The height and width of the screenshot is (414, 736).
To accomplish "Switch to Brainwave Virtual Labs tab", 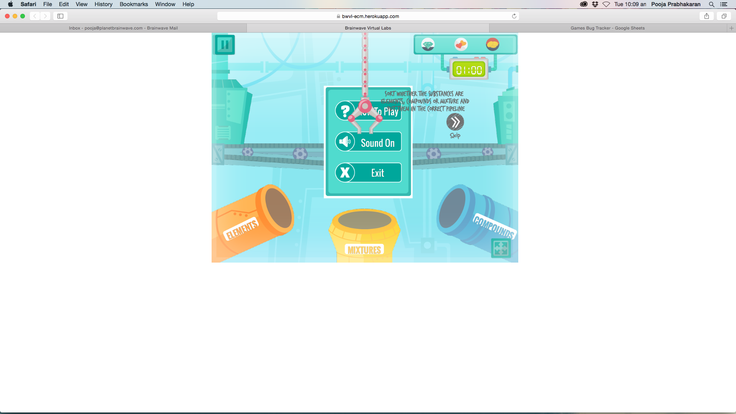I will point(368,28).
